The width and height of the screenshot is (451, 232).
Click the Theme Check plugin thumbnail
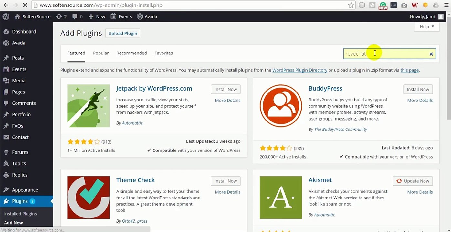pos(89,198)
